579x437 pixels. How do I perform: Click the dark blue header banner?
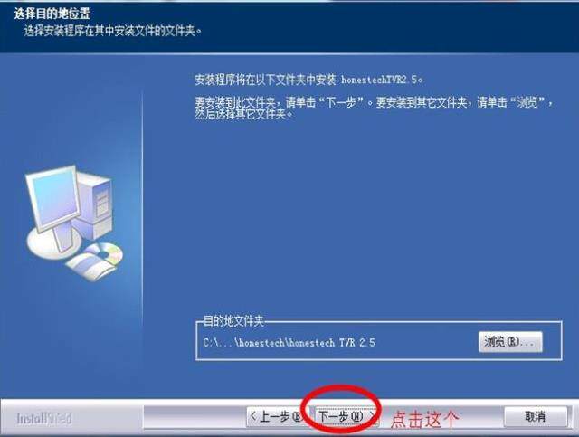click(289, 26)
